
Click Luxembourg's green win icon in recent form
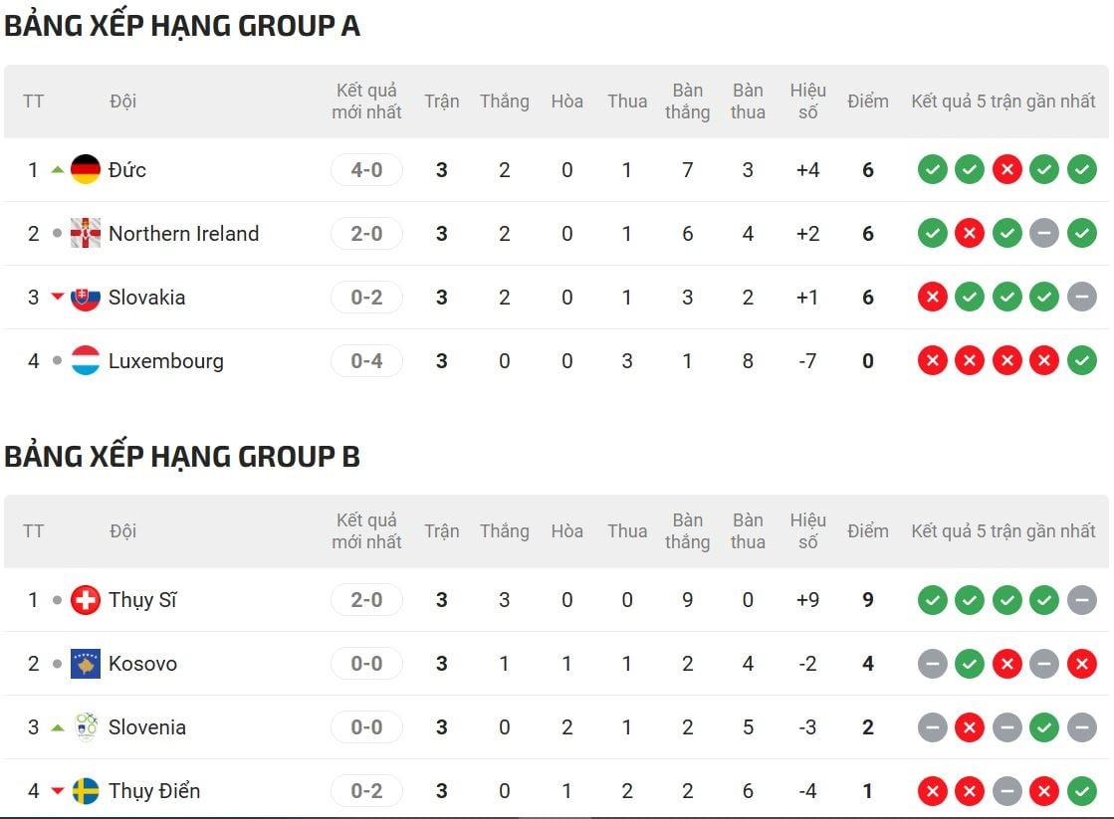tap(1081, 361)
